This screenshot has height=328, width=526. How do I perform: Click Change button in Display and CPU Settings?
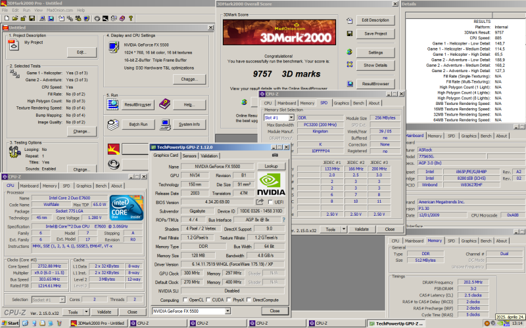click(189, 79)
